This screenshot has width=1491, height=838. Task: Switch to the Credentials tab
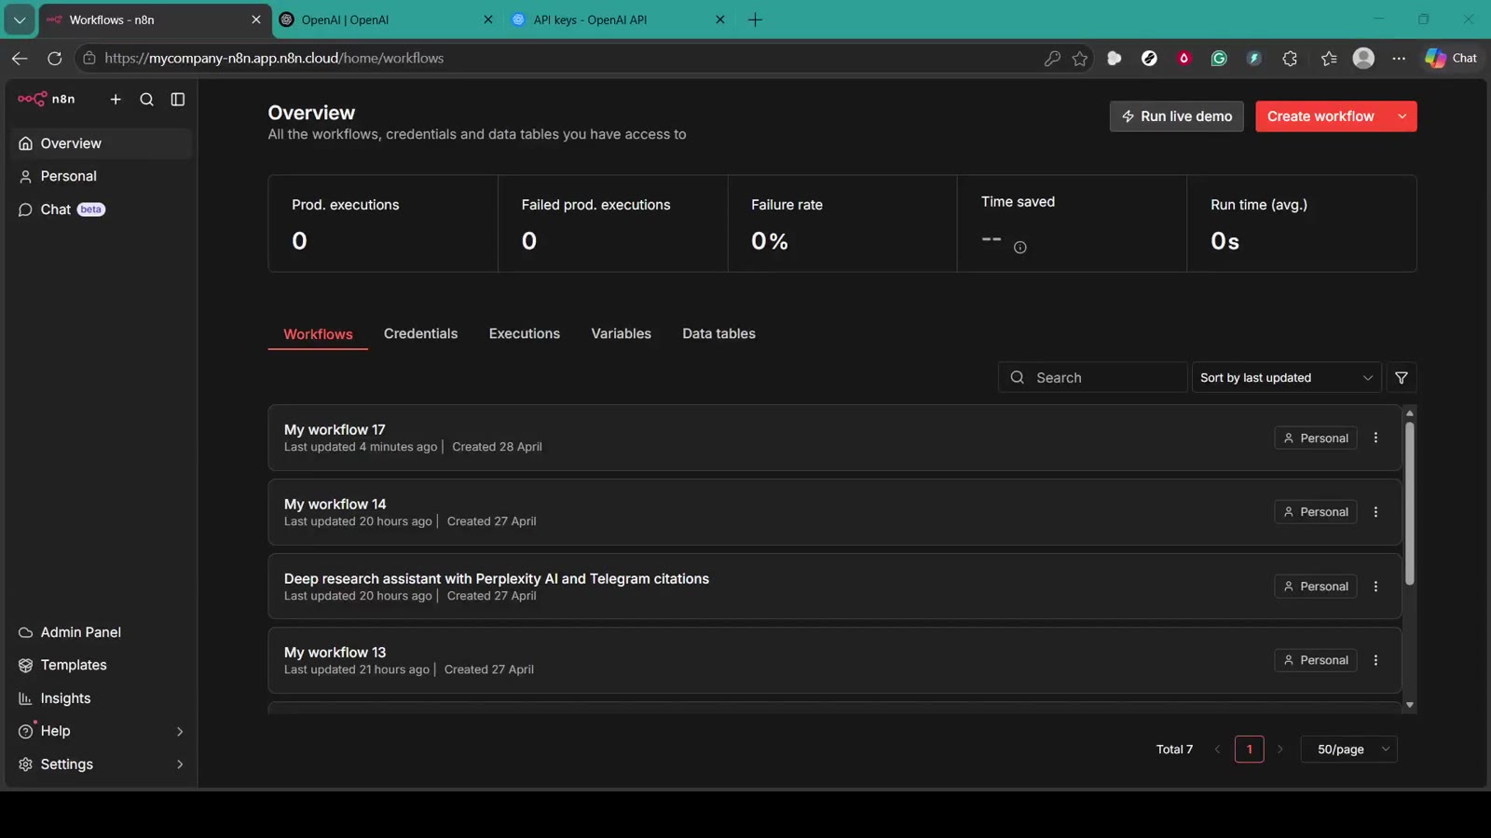coord(420,333)
